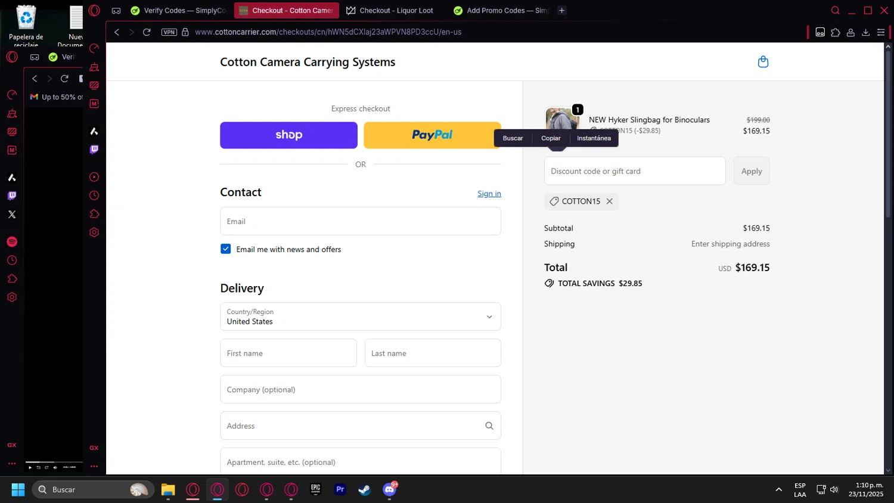Open the player icon in front sidebar
The image size is (894, 503).
pos(94,177)
